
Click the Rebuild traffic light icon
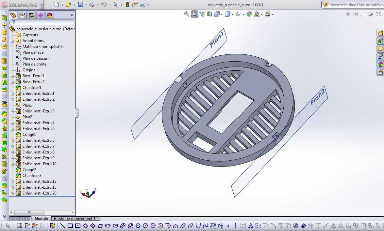click(x=127, y=5)
